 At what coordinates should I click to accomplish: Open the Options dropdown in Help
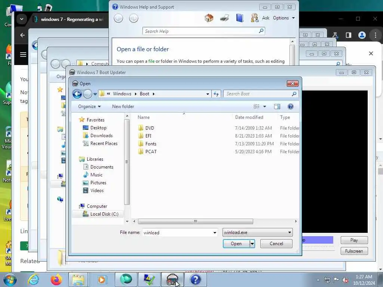pyautogui.click(x=284, y=18)
